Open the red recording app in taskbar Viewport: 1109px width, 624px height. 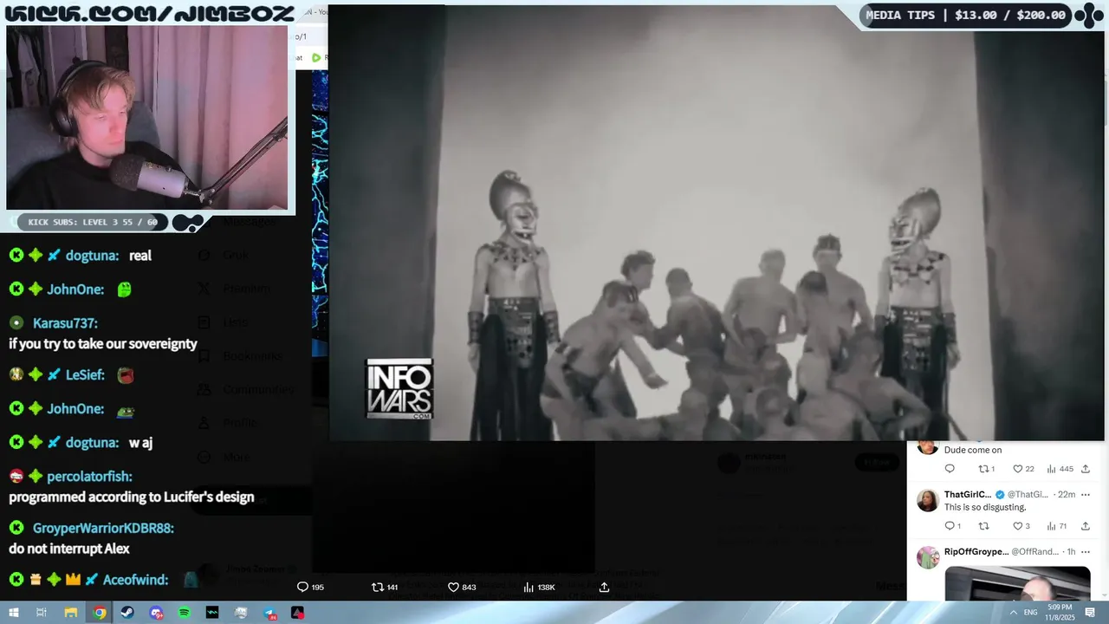pos(297,613)
